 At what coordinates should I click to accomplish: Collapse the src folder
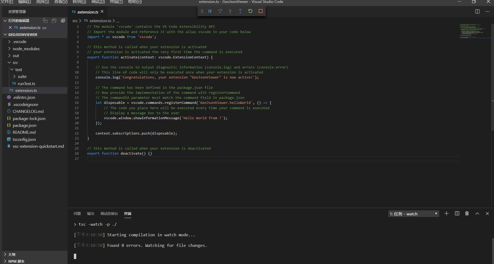pyautogui.click(x=15, y=63)
